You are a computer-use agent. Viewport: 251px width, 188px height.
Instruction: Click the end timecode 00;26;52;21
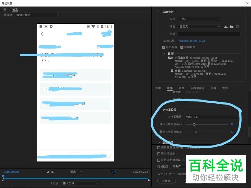[x=140, y=172]
